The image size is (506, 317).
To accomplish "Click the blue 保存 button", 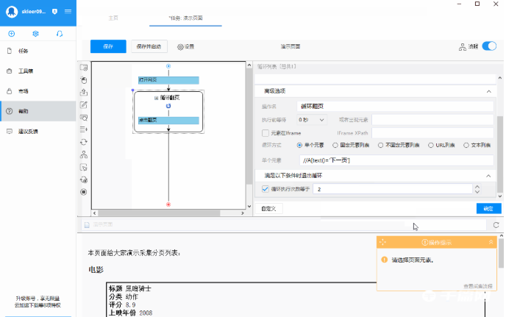I will (108, 46).
